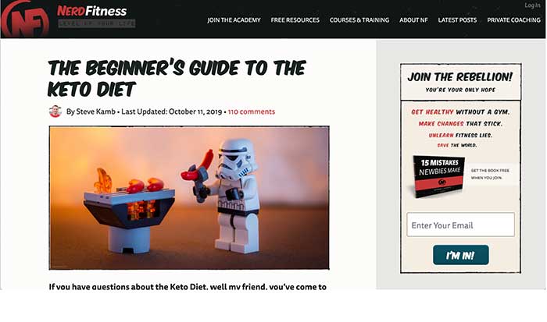Click the red NF circle logo

[x=25, y=19]
